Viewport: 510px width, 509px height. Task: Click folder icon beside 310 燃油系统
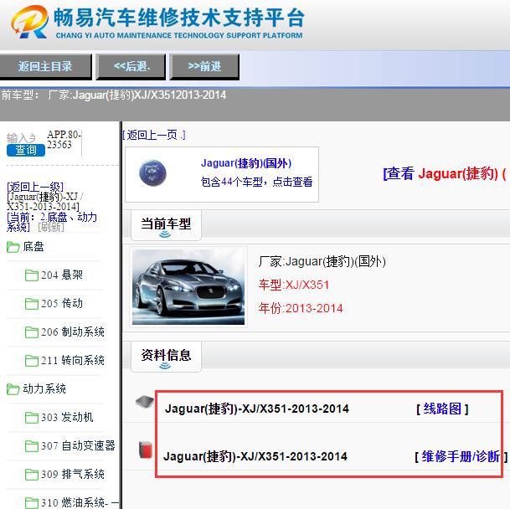pyautogui.click(x=32, y=503)
